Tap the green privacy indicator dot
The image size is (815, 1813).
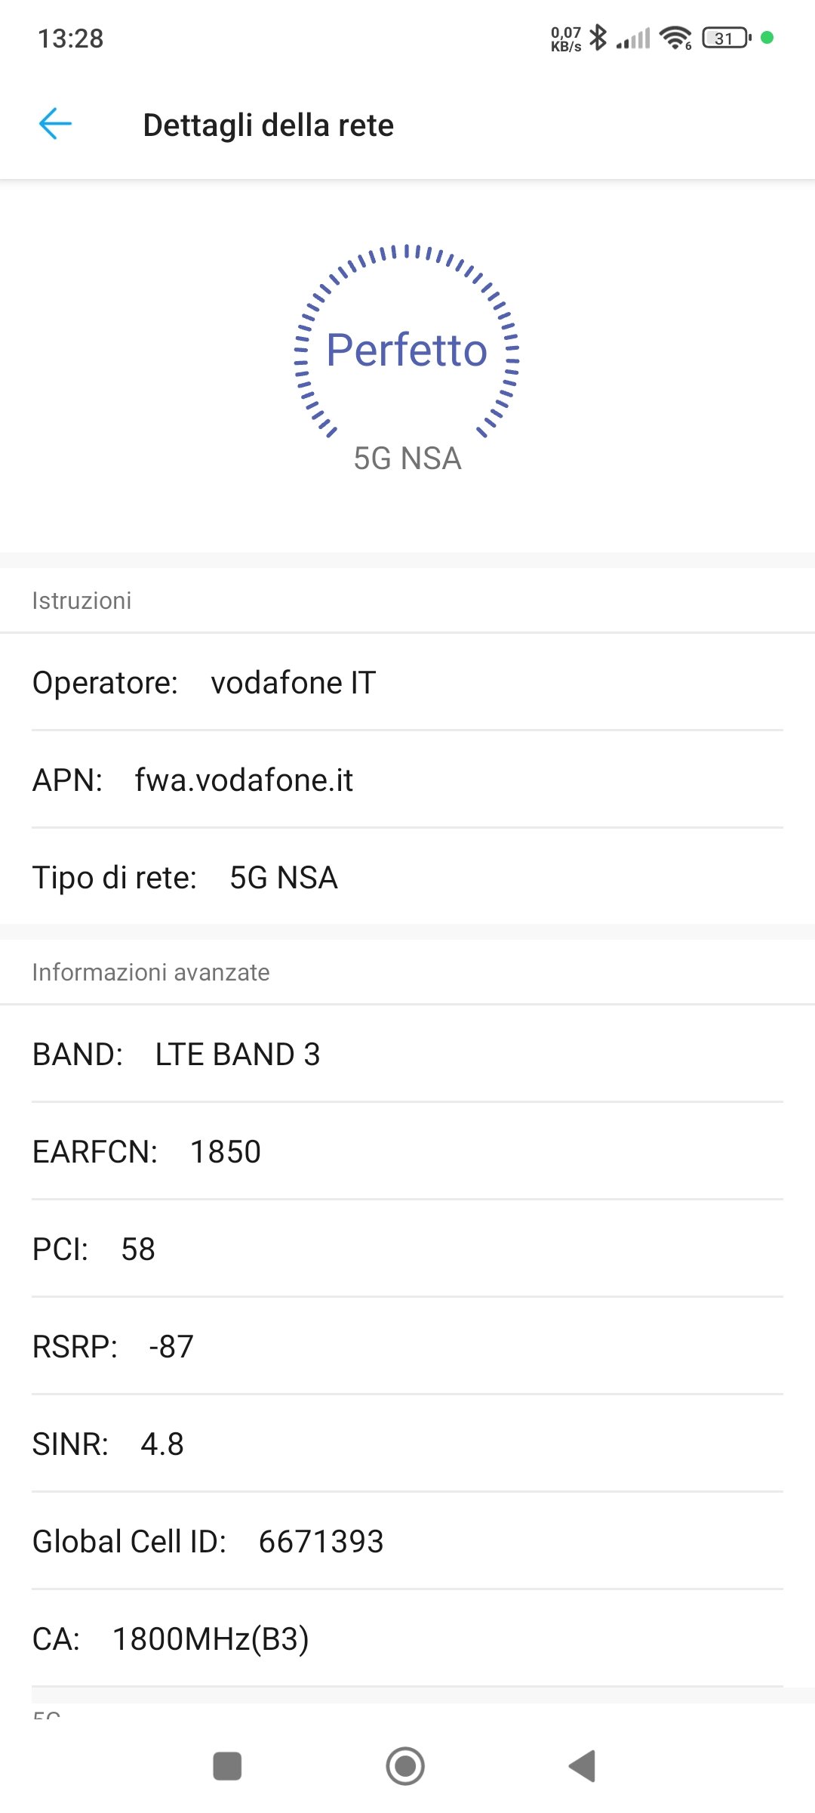(767, 37)
